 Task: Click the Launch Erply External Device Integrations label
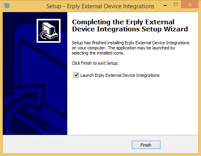point(120,75)
